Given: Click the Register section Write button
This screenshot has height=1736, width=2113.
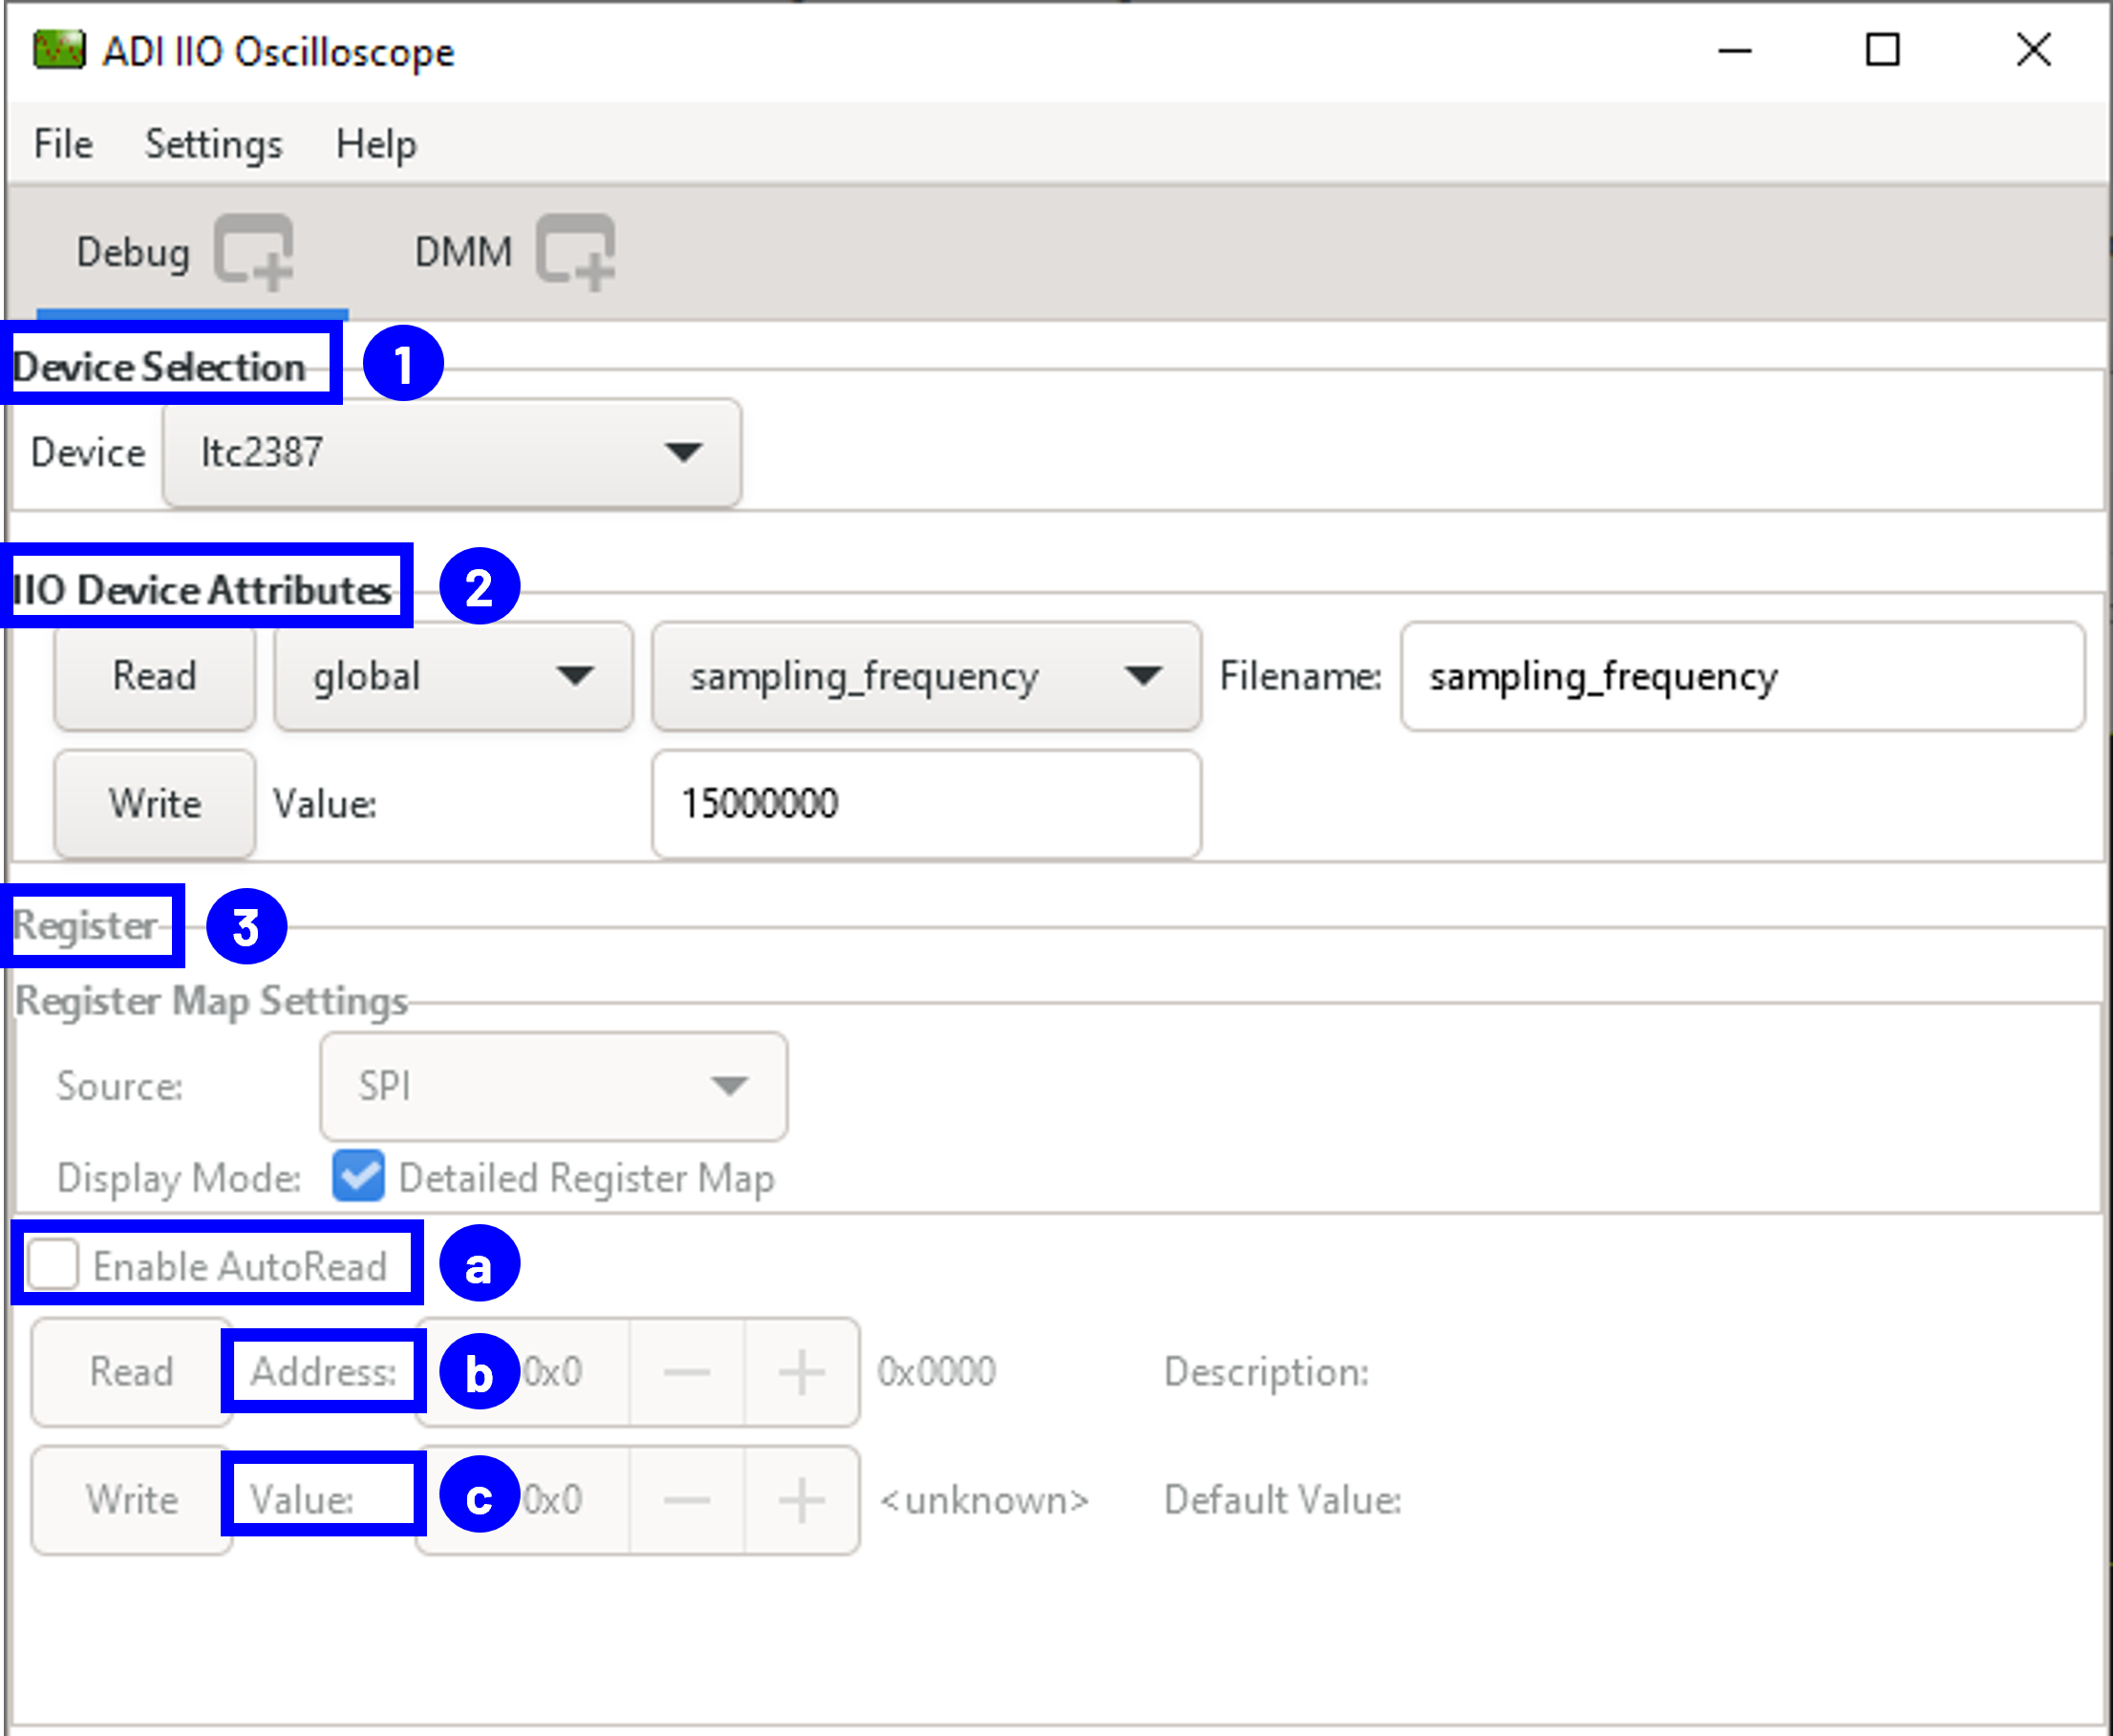Looking at the screenshot, I should tap(131, 1500).
